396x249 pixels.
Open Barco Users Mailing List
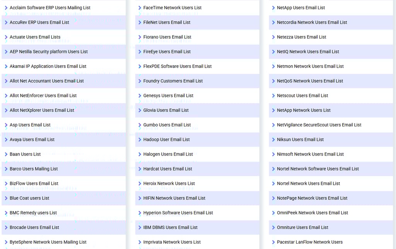pos(34,169)
